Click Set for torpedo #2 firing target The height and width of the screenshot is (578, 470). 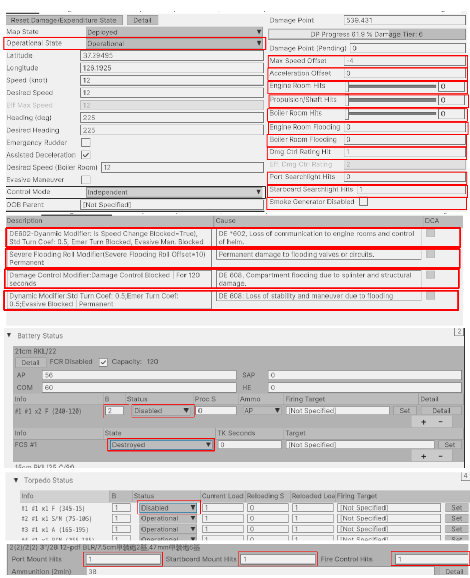[457, 519]
